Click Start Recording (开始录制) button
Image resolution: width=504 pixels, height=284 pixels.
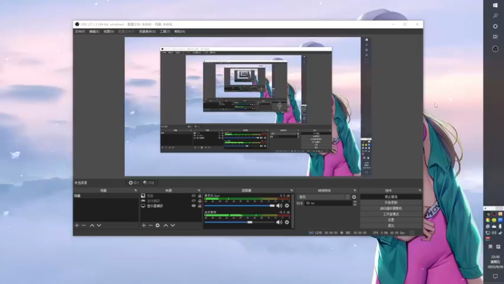click(x=391, y=203)
